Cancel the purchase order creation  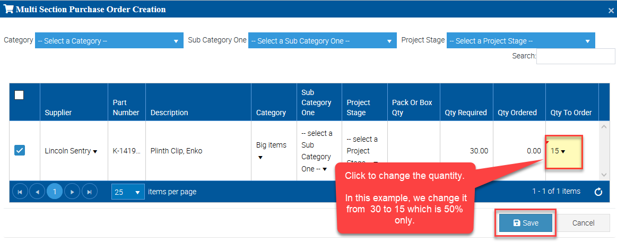[583, 223]
